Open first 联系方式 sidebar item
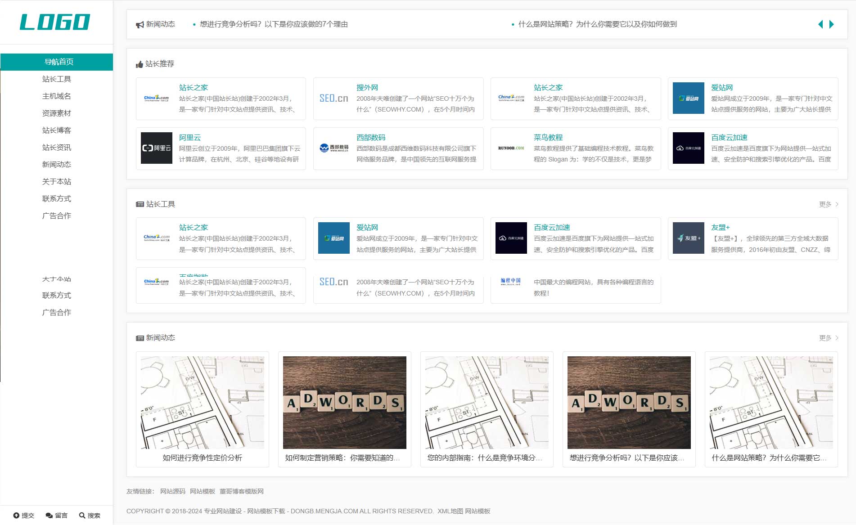 pos(57,199)
